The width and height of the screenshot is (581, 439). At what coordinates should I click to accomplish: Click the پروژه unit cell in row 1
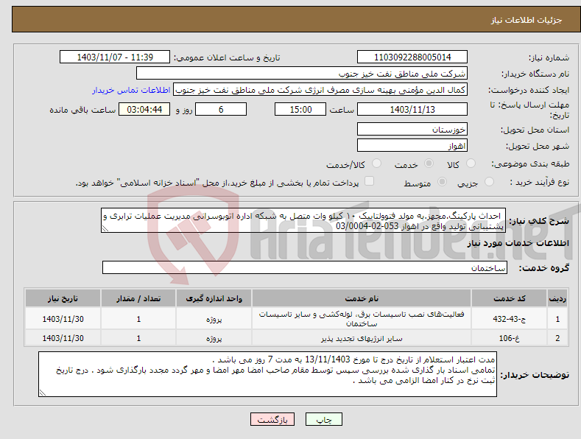tap(214, 318)
